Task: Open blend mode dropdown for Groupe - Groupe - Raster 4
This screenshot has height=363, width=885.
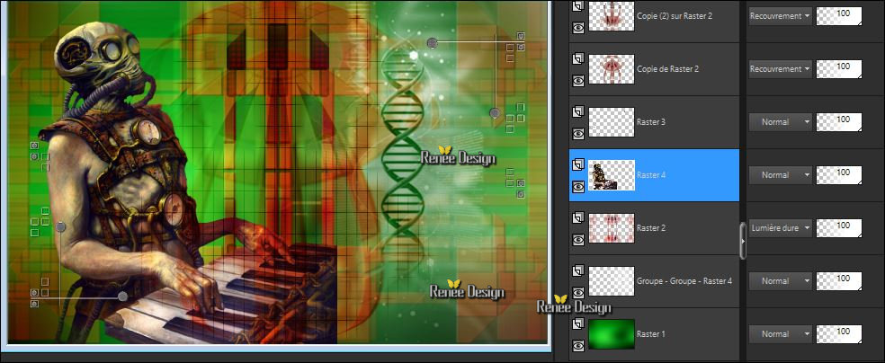Action: 780,280
